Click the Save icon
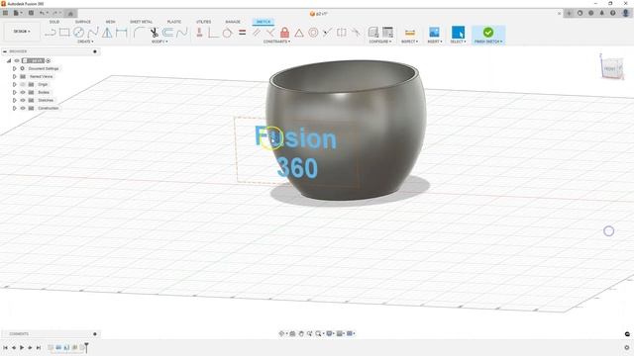 pyautogui.click(x=31, y=13)
